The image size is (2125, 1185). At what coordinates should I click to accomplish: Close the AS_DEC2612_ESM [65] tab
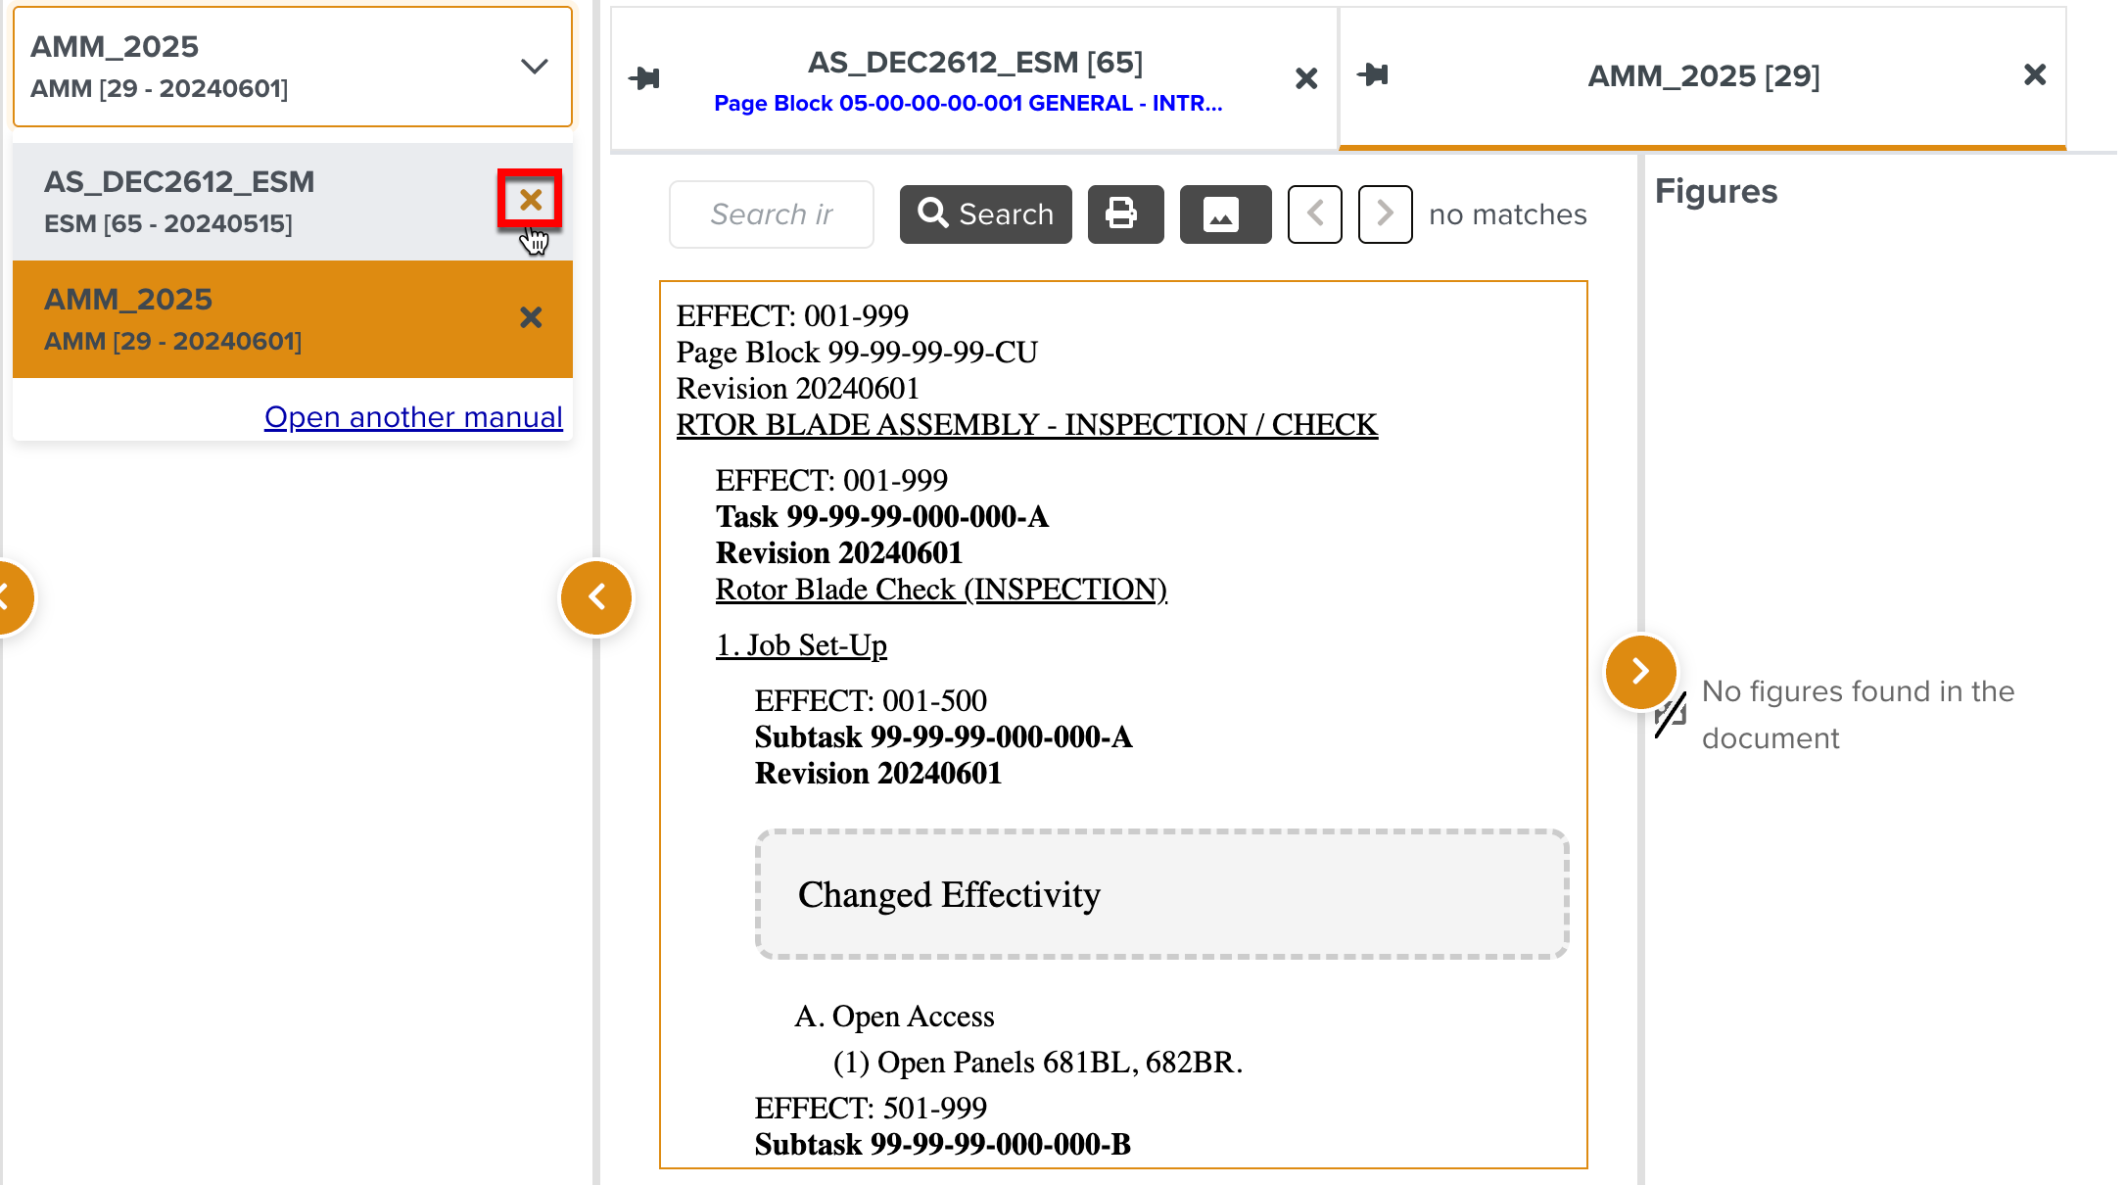click(1305, 78)
